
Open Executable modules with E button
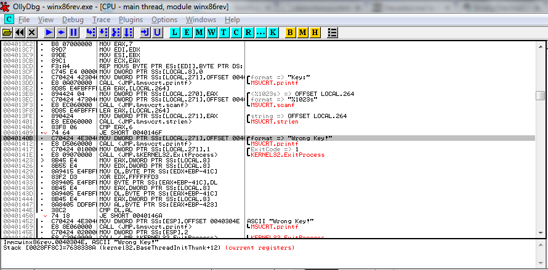click(x=187, y=33)
